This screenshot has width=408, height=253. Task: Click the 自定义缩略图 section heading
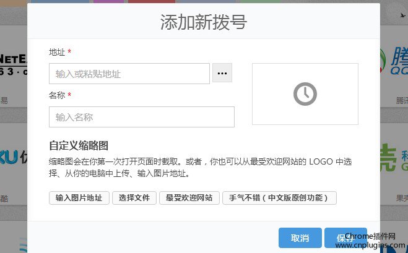79,146
